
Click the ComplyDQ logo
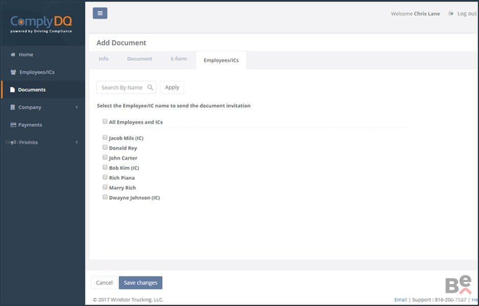[x=41, y=24]
